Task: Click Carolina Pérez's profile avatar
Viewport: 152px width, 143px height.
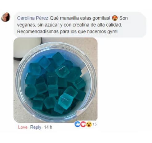Action: [x=6, y=17]
